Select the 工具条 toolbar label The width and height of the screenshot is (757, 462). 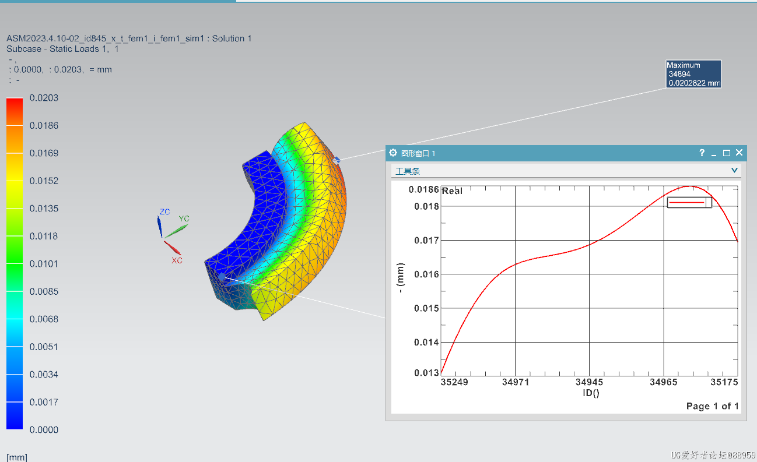408,171
